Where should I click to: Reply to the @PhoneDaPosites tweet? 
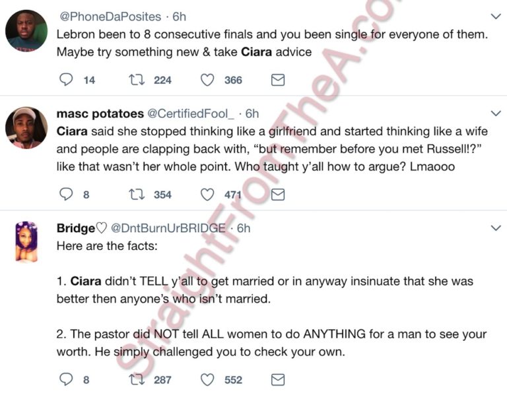point(66,80)
